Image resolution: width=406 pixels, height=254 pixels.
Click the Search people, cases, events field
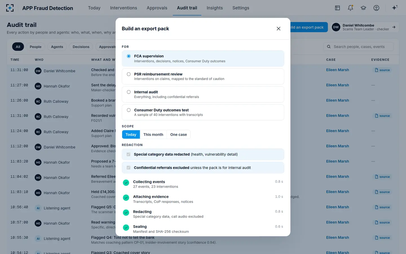click(x=358, y=47)
